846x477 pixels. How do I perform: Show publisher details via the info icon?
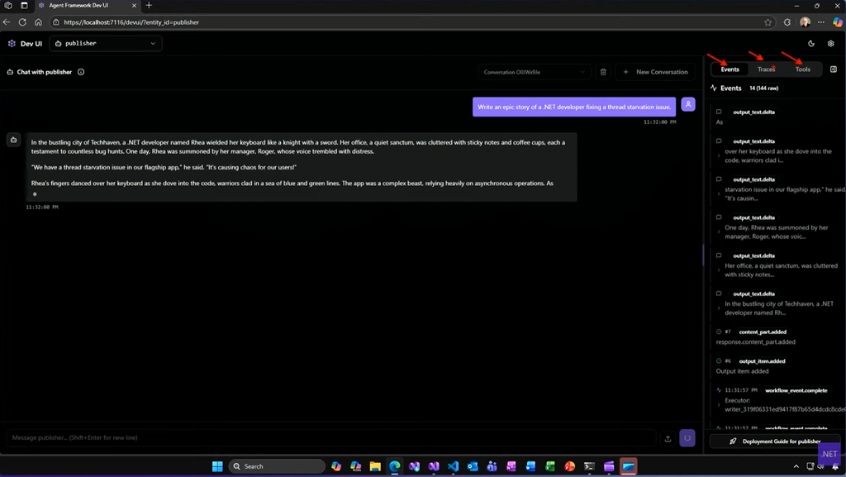[x=81, y=72]
